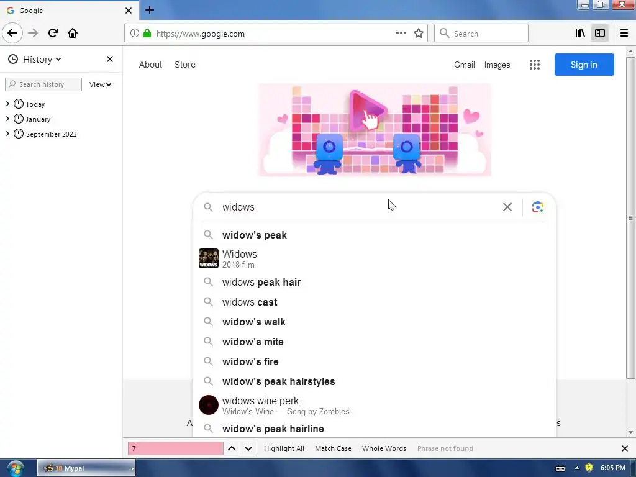The width and height of the screenshot is (636, 477).
Task: Toggle Whole Words in find bar
Action: click(384, 448)
